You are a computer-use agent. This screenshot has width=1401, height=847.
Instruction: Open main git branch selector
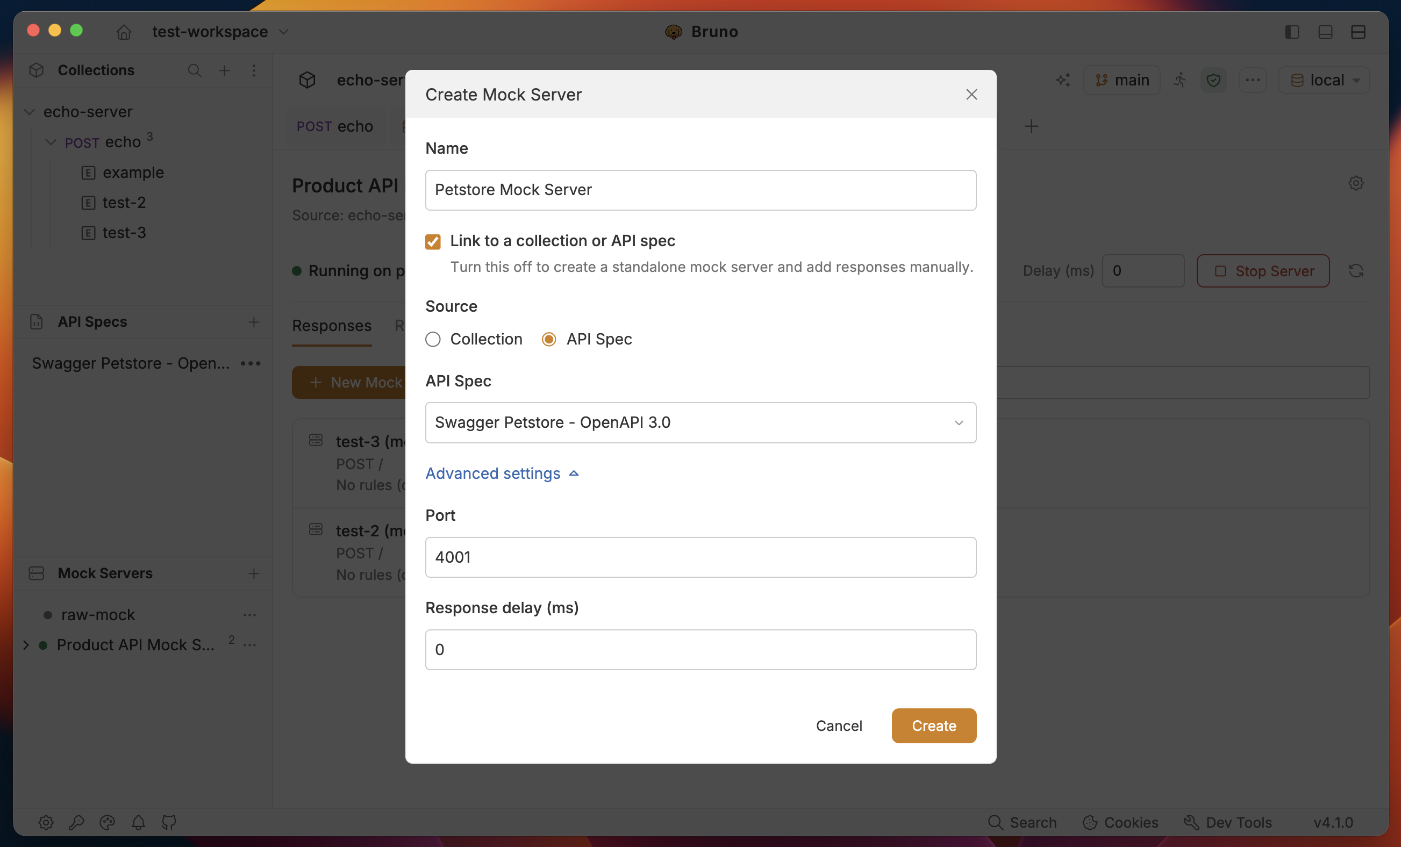tap(1121, 80)
